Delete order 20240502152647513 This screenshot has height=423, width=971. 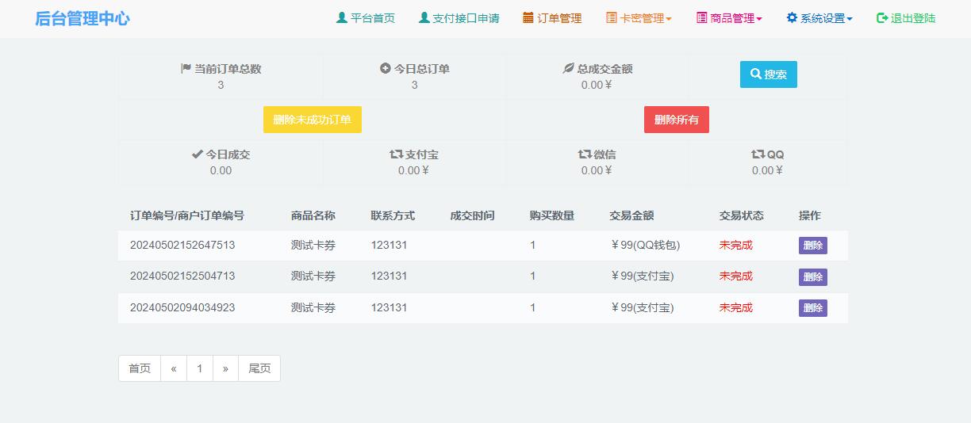pos(812,246)
